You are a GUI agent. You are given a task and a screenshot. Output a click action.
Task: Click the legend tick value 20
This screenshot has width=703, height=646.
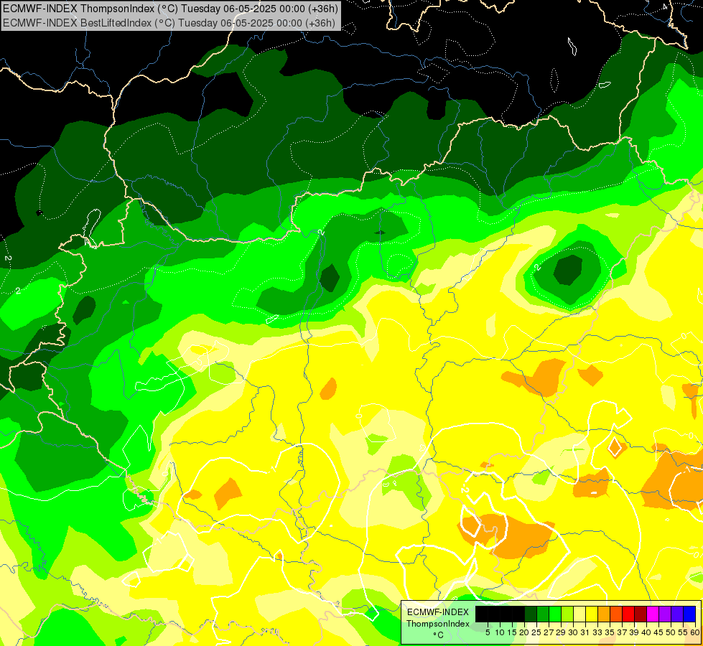point(524,632)
